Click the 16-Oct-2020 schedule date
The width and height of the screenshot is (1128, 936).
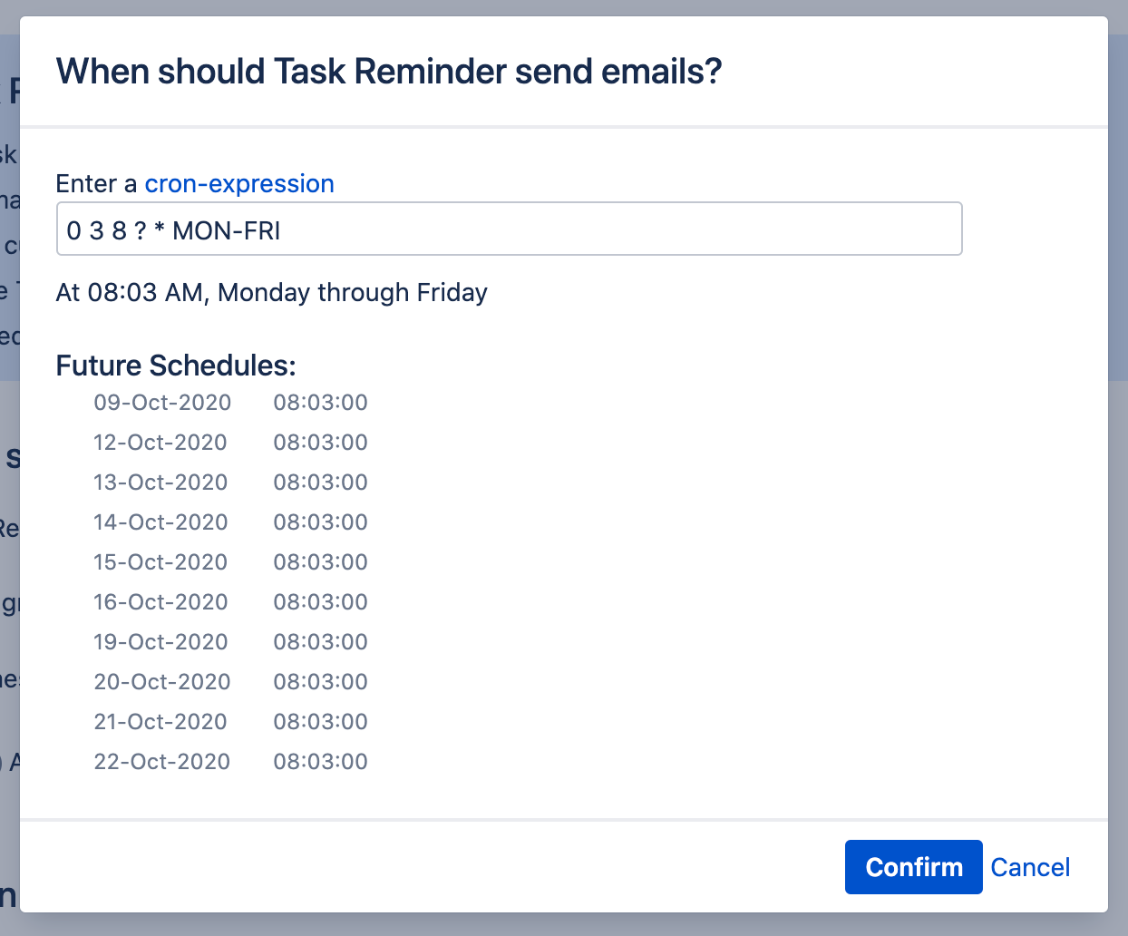160,602
